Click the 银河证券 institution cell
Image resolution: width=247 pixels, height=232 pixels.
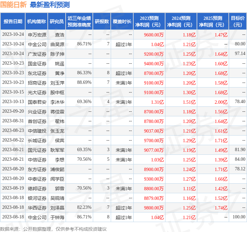pos(37,198)
